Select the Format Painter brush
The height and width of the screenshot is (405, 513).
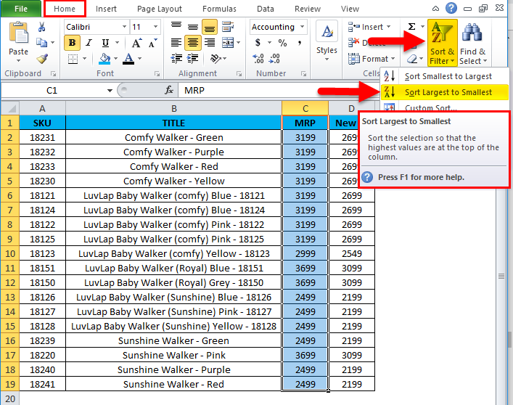42,59
